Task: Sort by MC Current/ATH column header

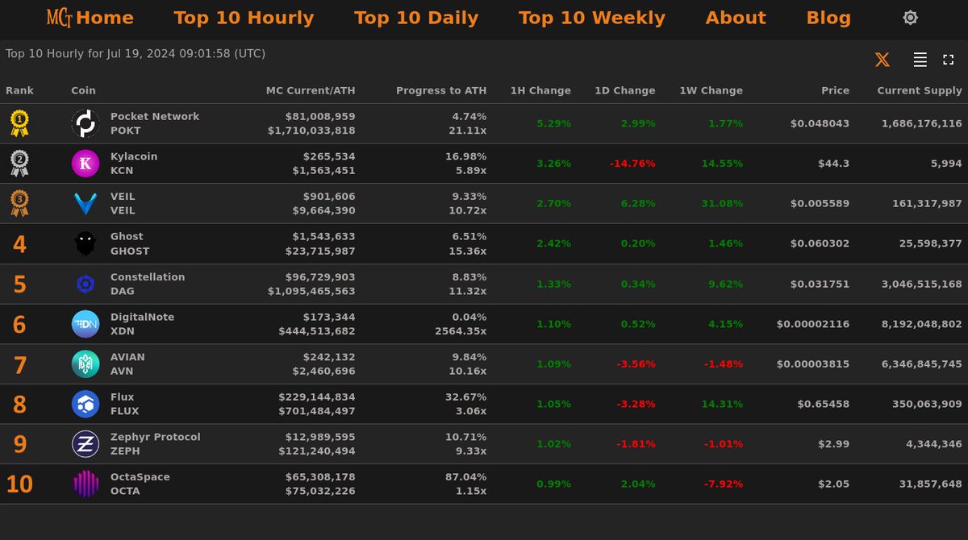Action: [x=311, y=91]
